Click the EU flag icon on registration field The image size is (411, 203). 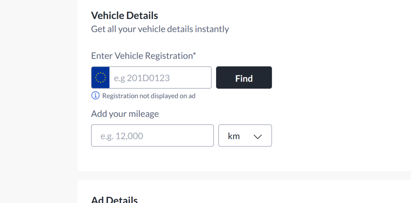[100, 78]
